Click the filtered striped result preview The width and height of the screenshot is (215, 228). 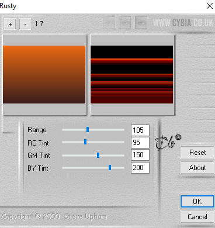tap(131, 74)
